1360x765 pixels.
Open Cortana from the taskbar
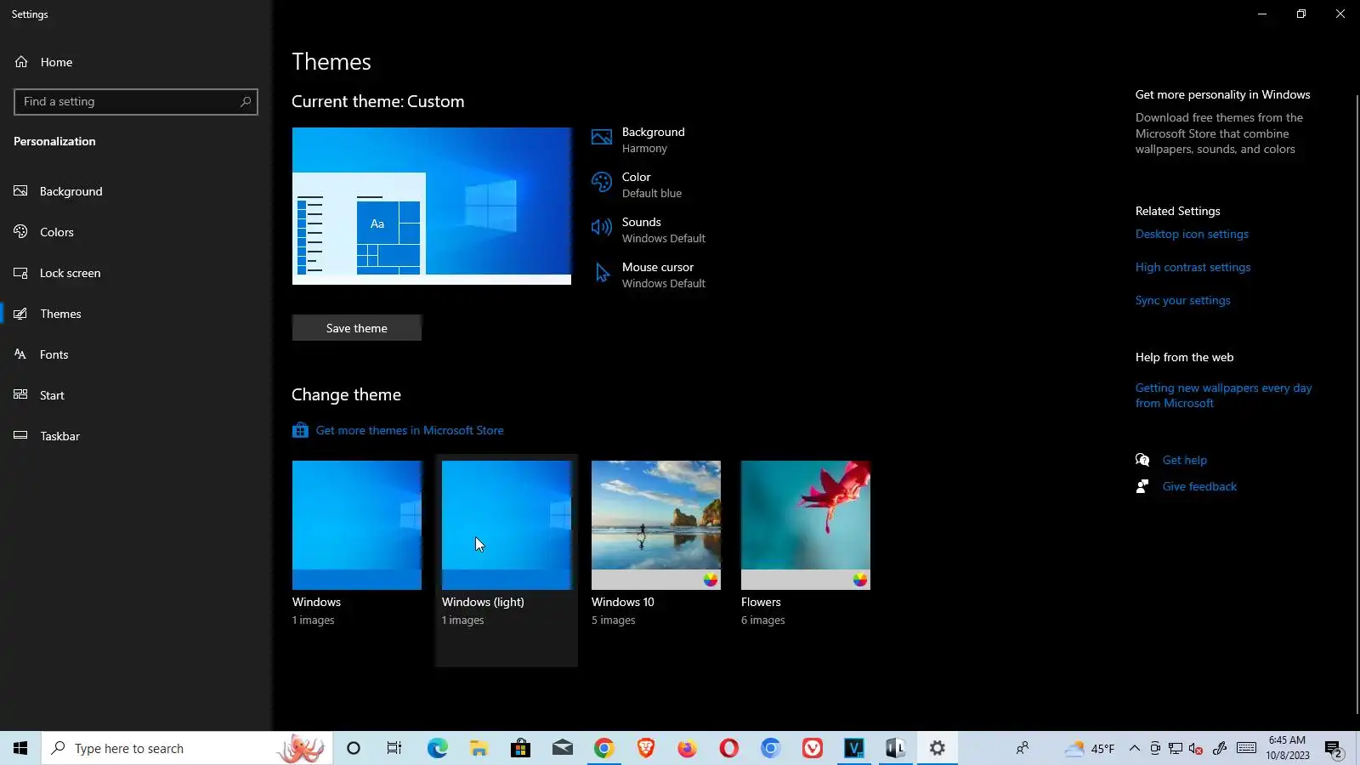pos(354,748)
